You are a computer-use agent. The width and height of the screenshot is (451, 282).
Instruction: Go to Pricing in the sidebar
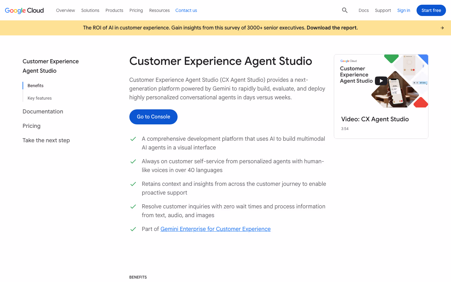(32, 126)
